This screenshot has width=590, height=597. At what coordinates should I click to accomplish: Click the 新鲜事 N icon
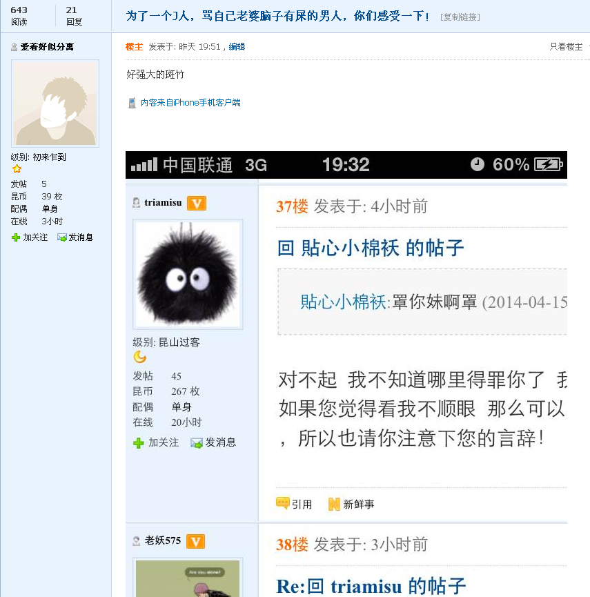334,504
